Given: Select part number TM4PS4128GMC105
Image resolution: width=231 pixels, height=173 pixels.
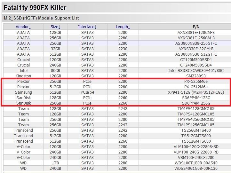Looking at the screenshot, I should coord(196,109).
